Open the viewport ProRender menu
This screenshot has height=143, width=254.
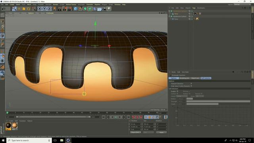coord(50,13)
